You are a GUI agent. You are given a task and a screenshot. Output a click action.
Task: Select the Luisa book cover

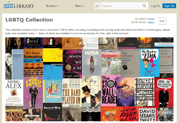click(x=92, y=62)
